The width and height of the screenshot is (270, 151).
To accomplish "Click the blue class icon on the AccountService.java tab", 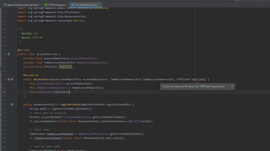I will click(x=73, y=5).
